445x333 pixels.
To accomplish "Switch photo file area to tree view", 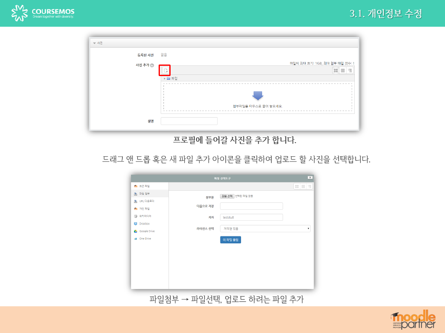I will (x=350, y=70).
